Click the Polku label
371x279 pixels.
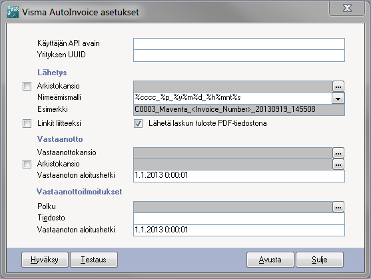click(47, 206)
